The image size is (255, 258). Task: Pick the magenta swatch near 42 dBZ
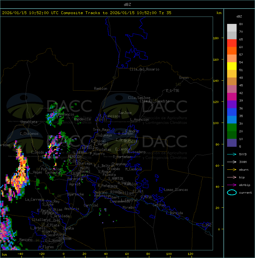click(x=232, y=97)
